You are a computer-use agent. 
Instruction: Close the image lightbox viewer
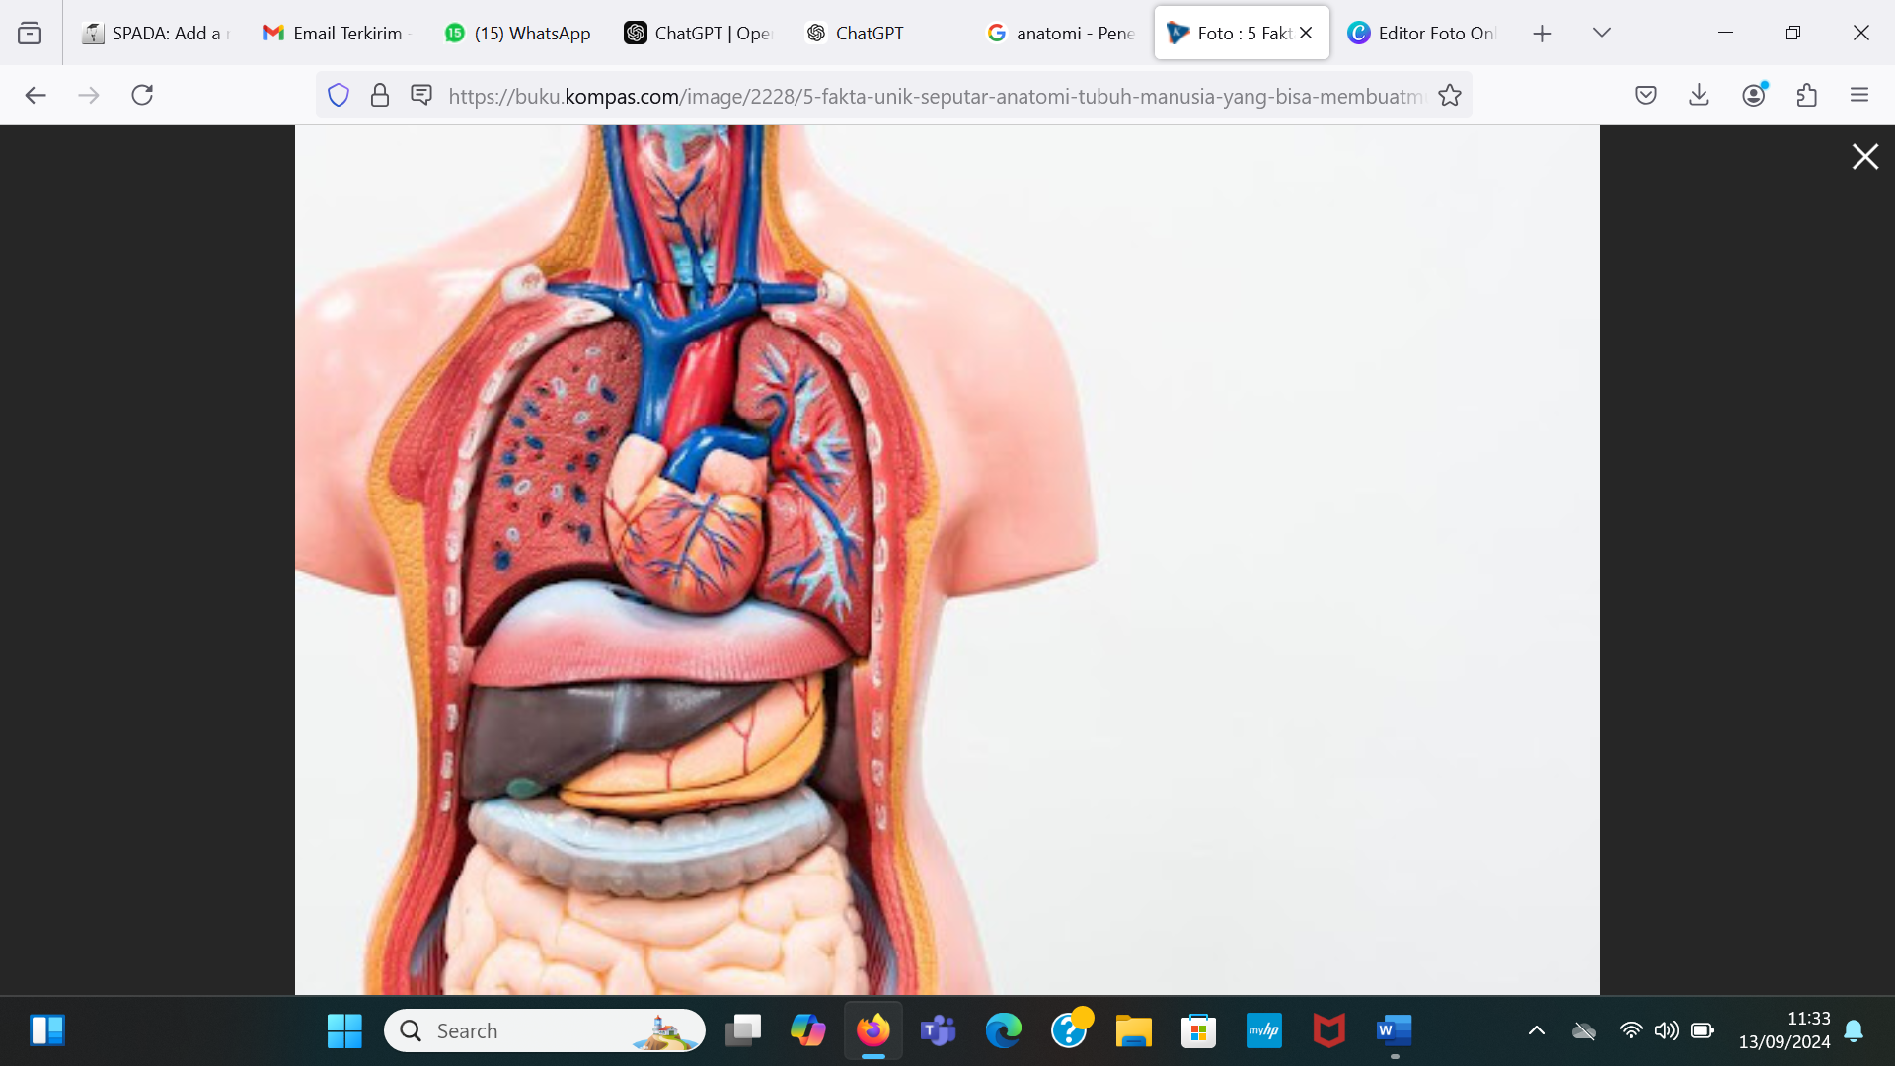[x=1864, y=157]
